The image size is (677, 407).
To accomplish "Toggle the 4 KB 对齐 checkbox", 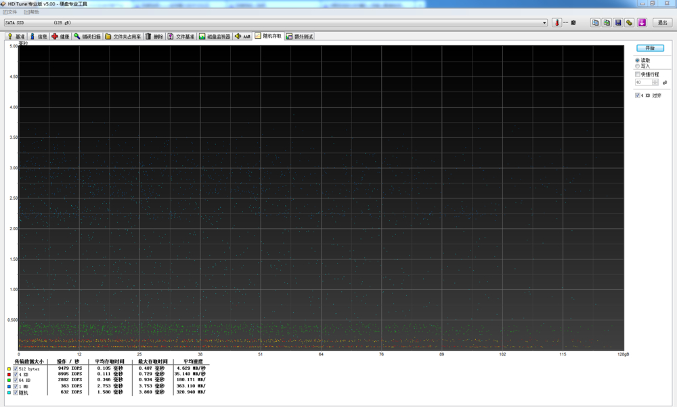I will 637,95.
